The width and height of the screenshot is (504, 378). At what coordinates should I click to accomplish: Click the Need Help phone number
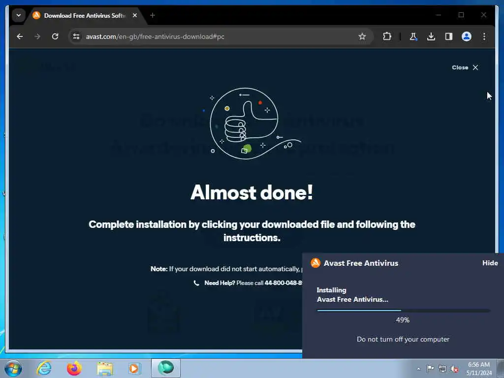point(283,283)
